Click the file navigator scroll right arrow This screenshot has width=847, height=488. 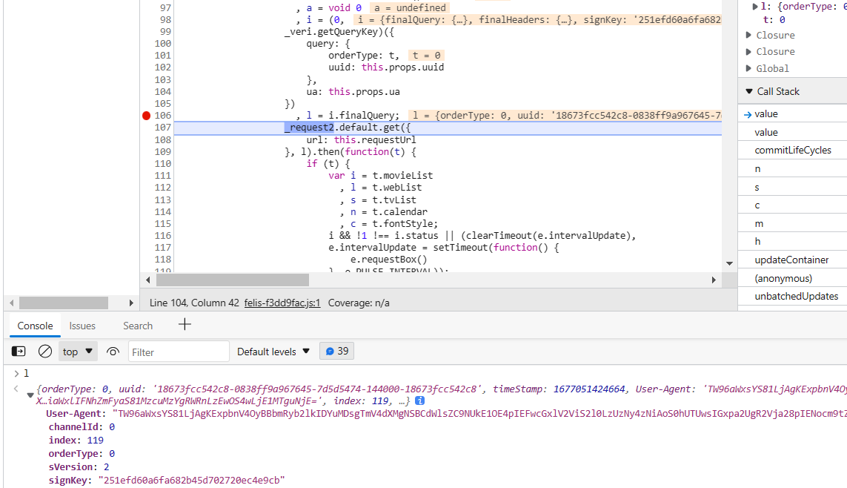[130, 303]
